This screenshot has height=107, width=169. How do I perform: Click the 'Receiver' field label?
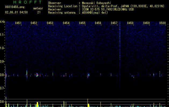click(55, 9)
